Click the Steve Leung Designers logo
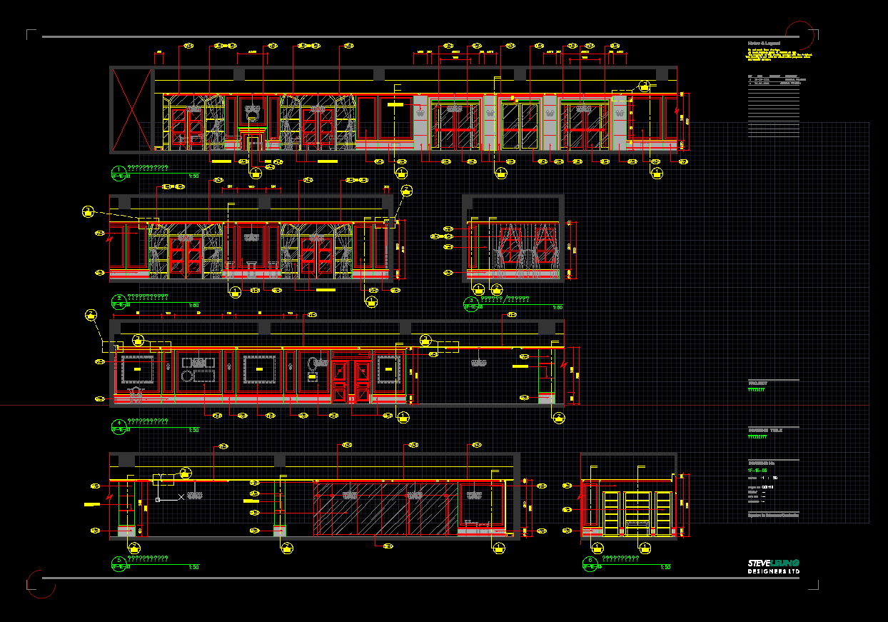 coord(773,566)
